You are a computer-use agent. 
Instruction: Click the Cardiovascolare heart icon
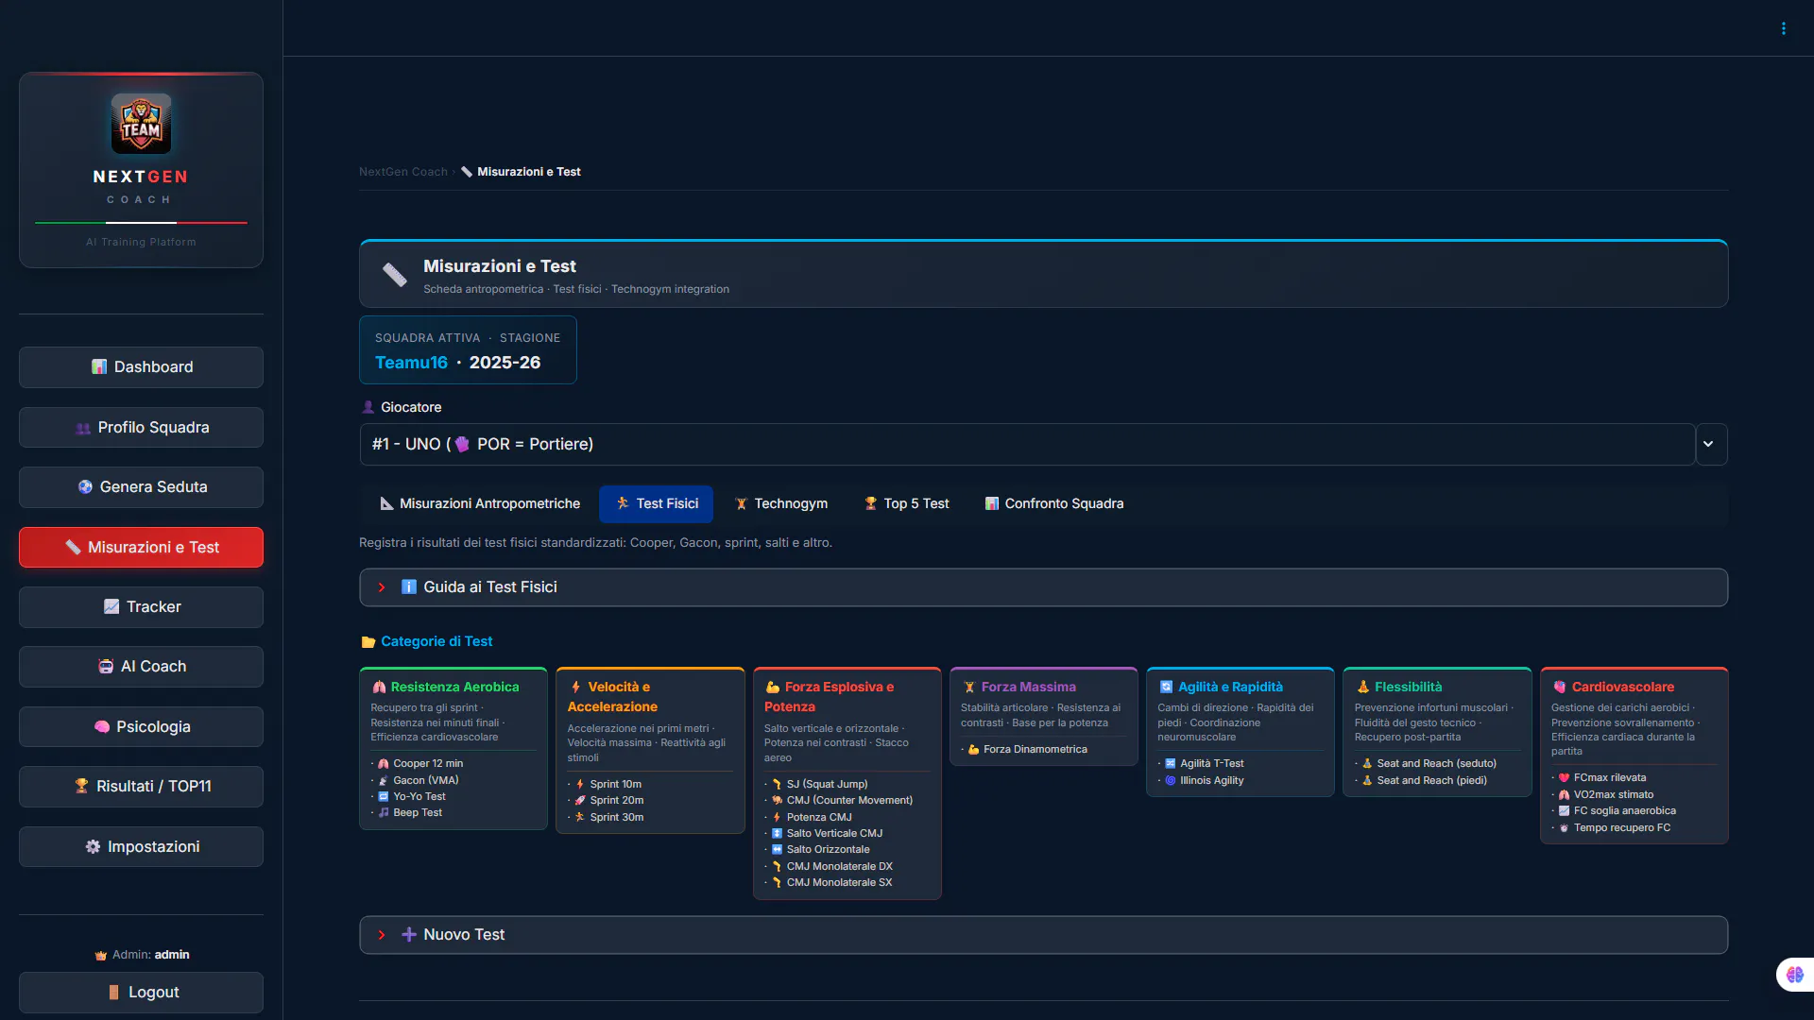pyautogui.click(x=1560, y=688)
